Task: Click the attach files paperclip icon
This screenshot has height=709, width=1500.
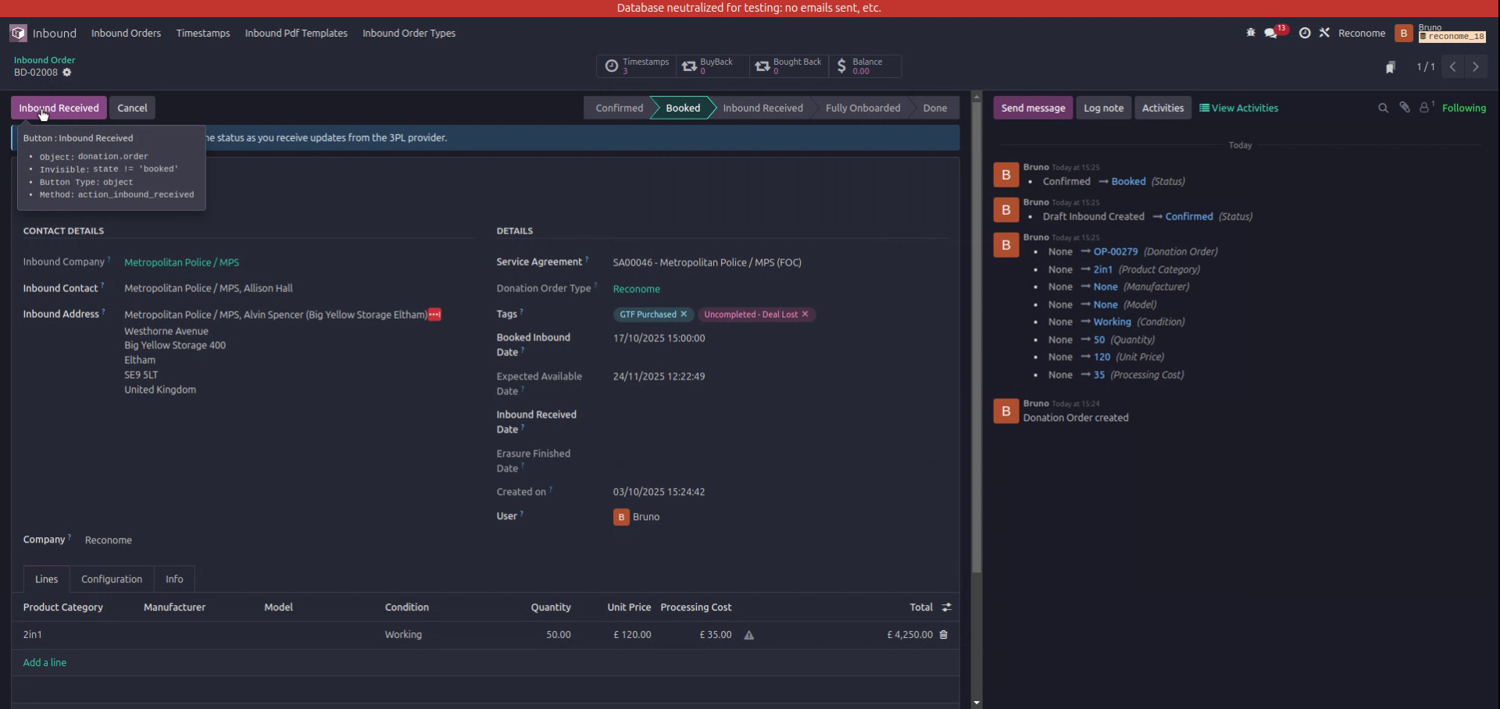Action: coord(1405,108)
